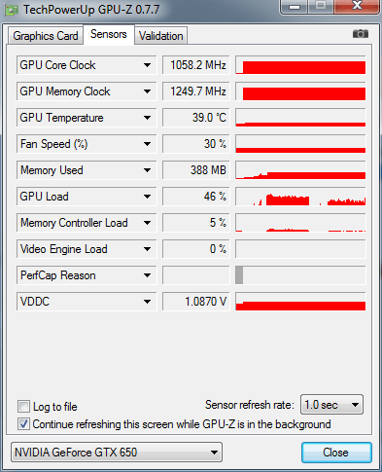Close window with the red X button

[x=357, y=6]
